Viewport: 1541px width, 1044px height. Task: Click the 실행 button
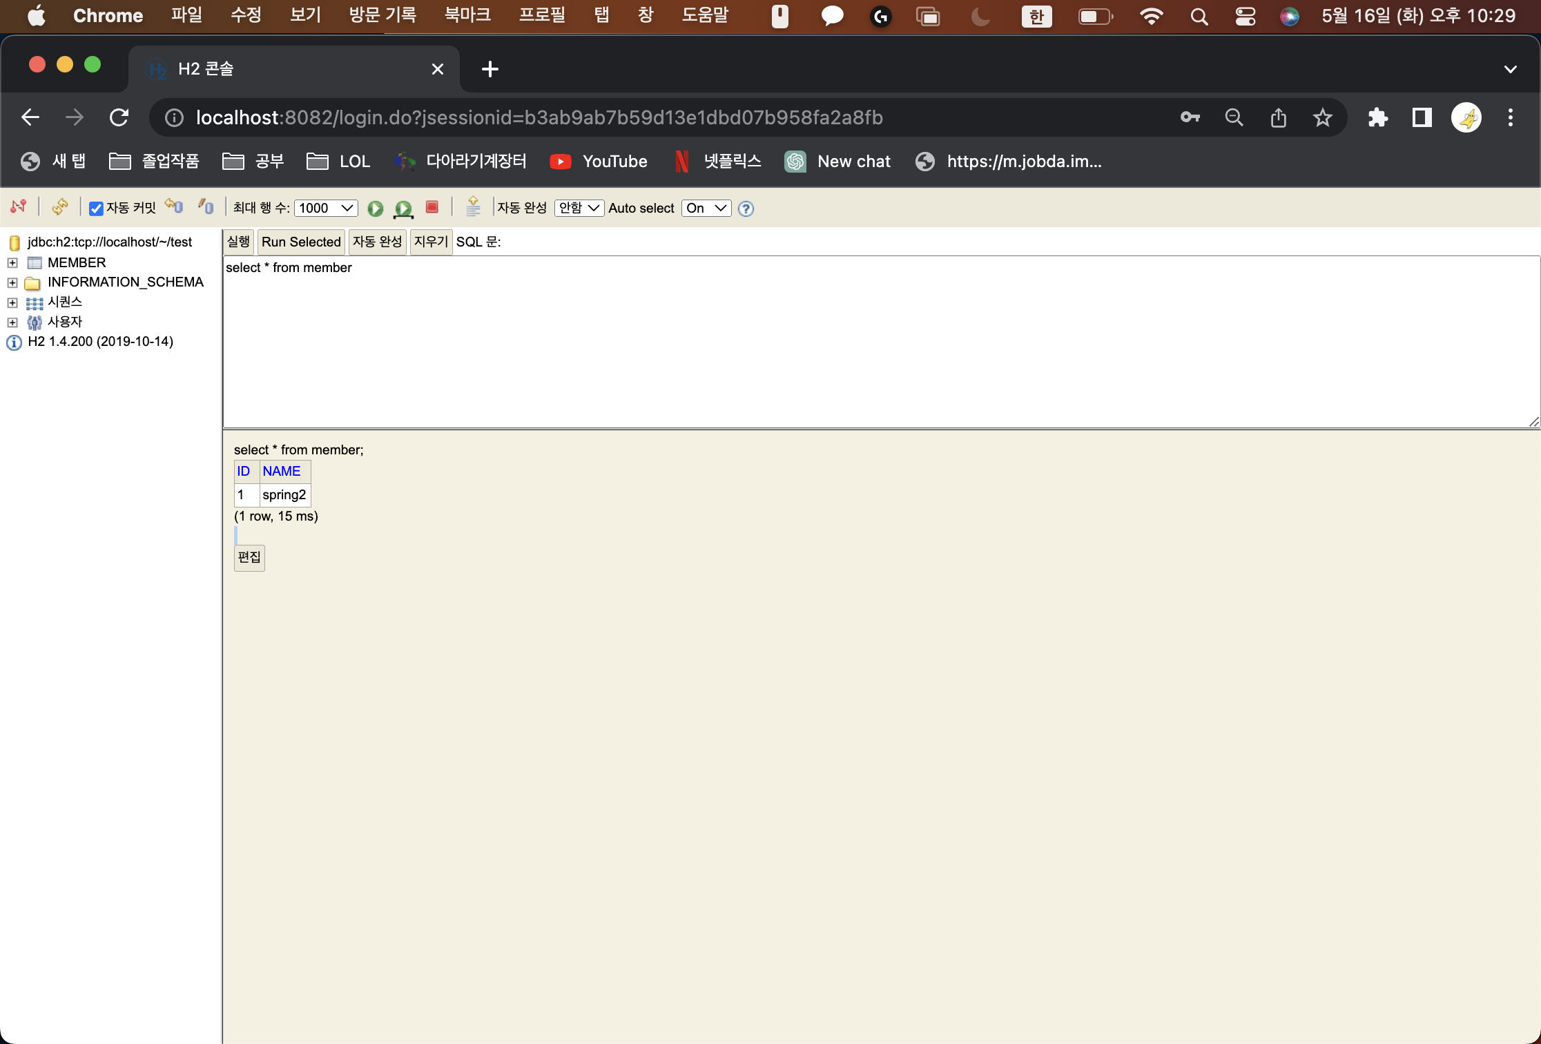pyautogui.click(x=238, y=242)
